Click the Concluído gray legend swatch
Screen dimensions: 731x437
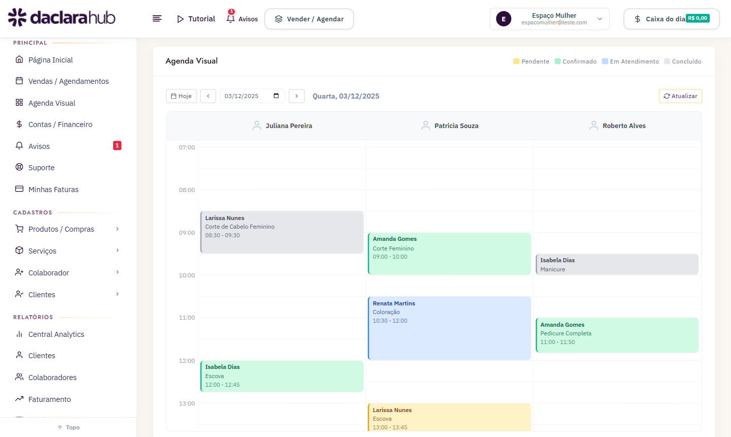(667, 61)
